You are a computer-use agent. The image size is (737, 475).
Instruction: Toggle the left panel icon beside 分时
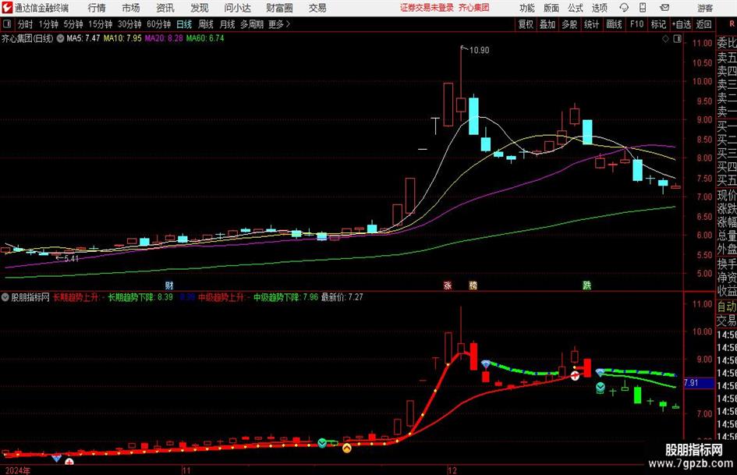click(7, 24)
